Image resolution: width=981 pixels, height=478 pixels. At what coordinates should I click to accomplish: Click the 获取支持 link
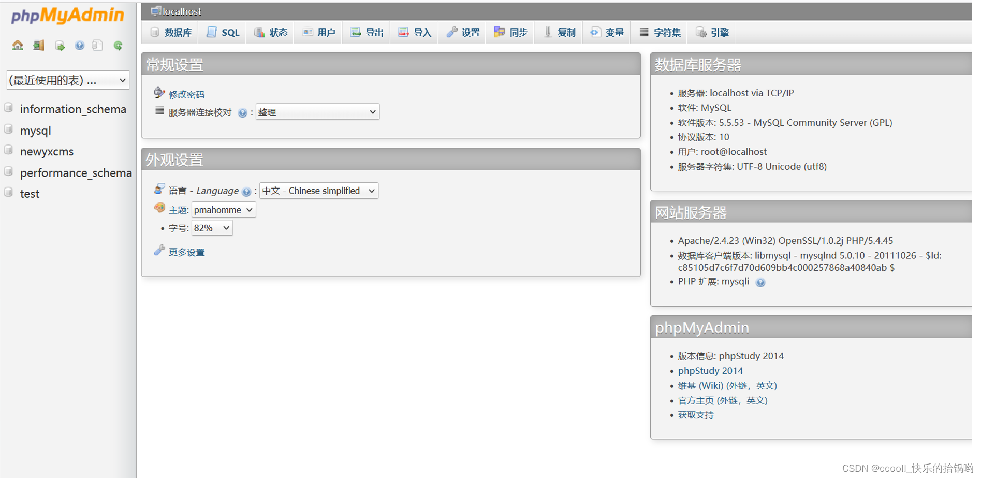pos(696,415)
